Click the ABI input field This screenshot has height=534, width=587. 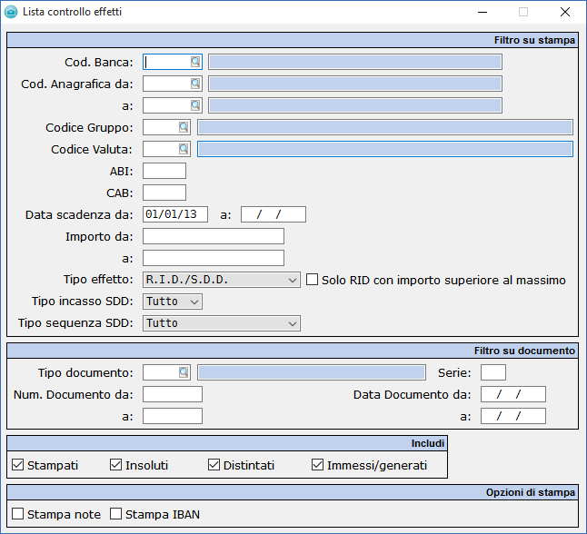[164, 171]
